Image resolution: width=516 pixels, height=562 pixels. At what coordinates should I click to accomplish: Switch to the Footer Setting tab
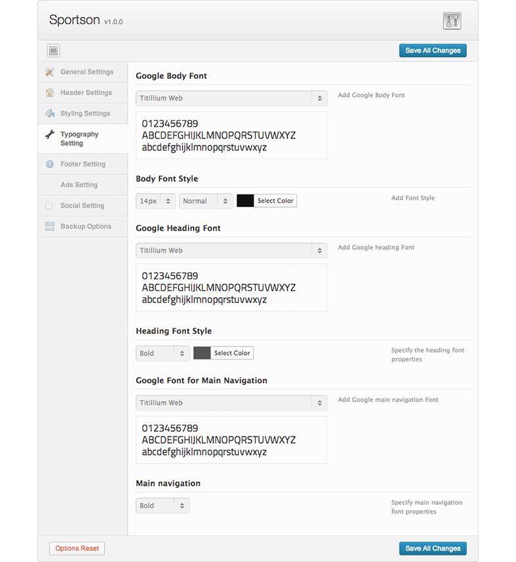pyautogui.click(x=83, y=164)
